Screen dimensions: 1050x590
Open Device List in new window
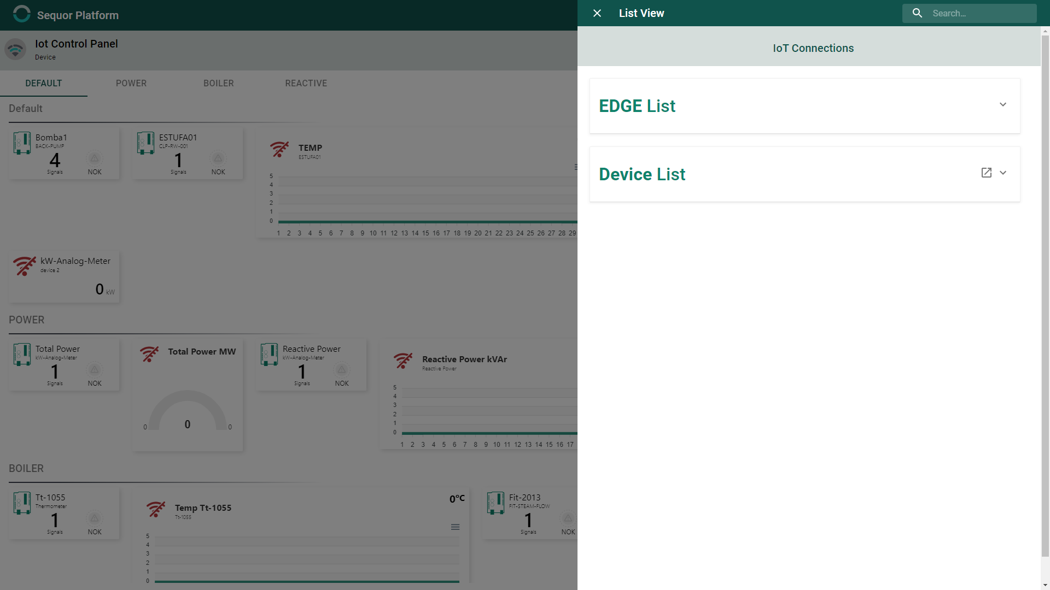point(987,173)
